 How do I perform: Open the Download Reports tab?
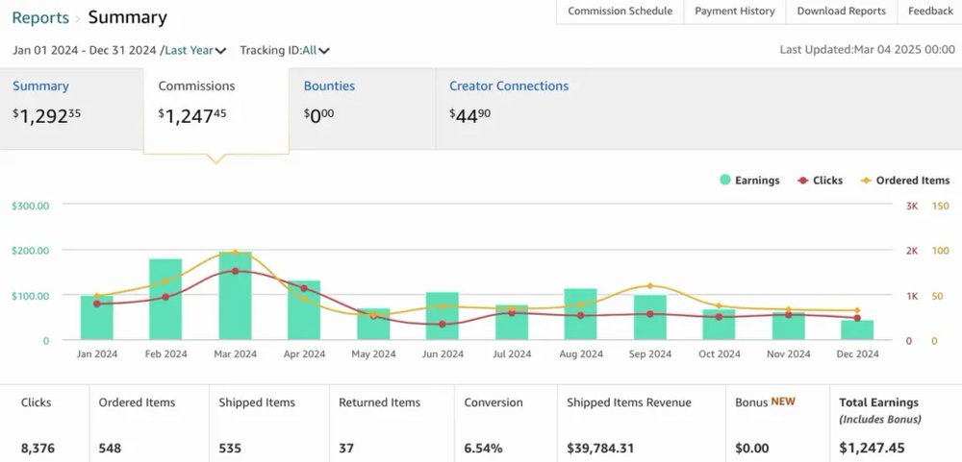(841, 11)
